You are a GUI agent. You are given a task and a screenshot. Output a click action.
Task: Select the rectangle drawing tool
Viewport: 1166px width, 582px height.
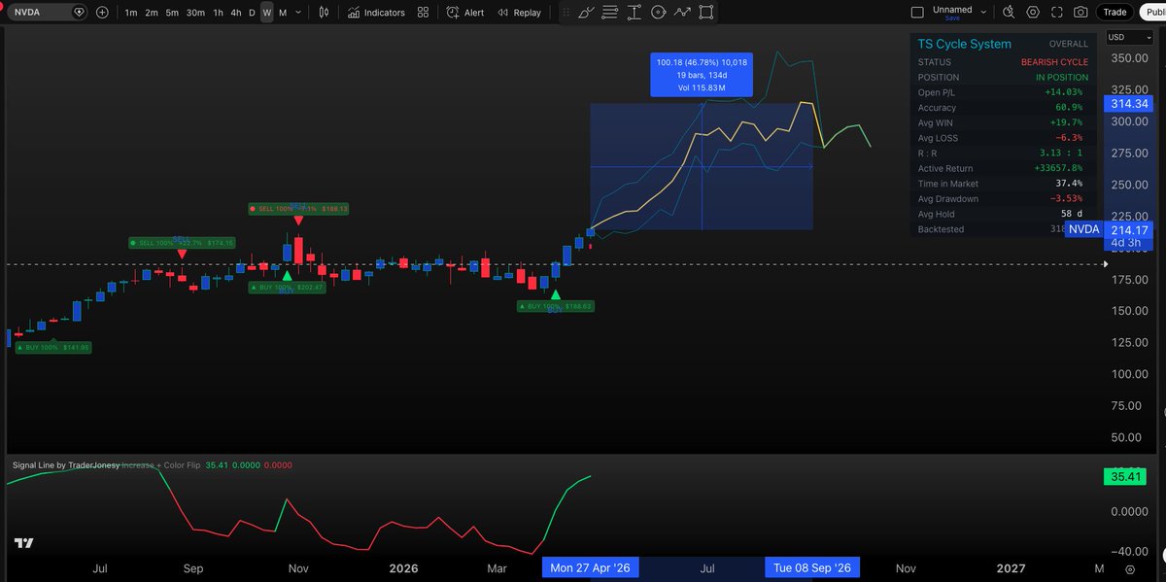coord(706,13)
